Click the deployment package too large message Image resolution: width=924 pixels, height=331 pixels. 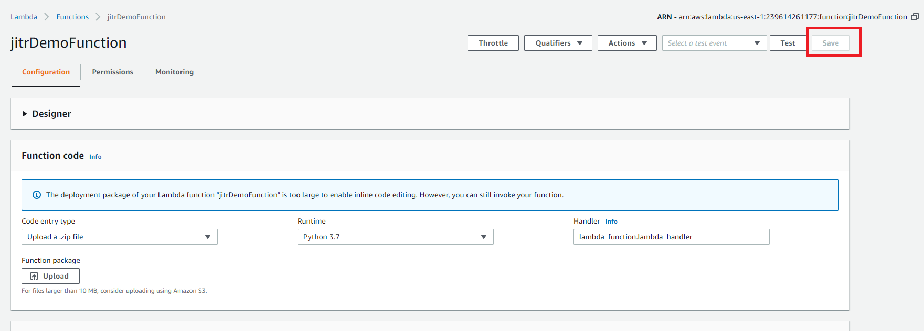[305, 195]
